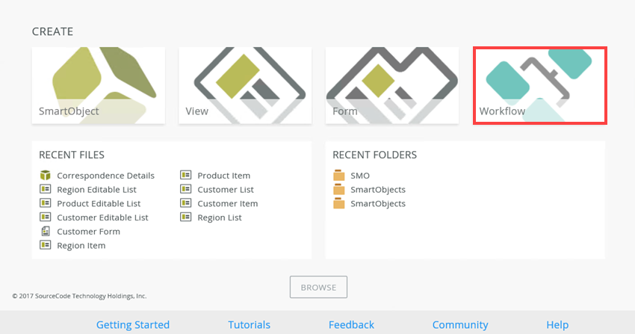Click the SMO folder icon
Image resolution: width=635 pixels, height=334 pixels.
[x=339, y=176]
